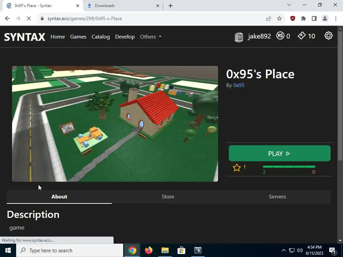Click the SYNTAX logo
Image resolution: width=343 pixels, height=257 pixels.
tap(25, 37)
